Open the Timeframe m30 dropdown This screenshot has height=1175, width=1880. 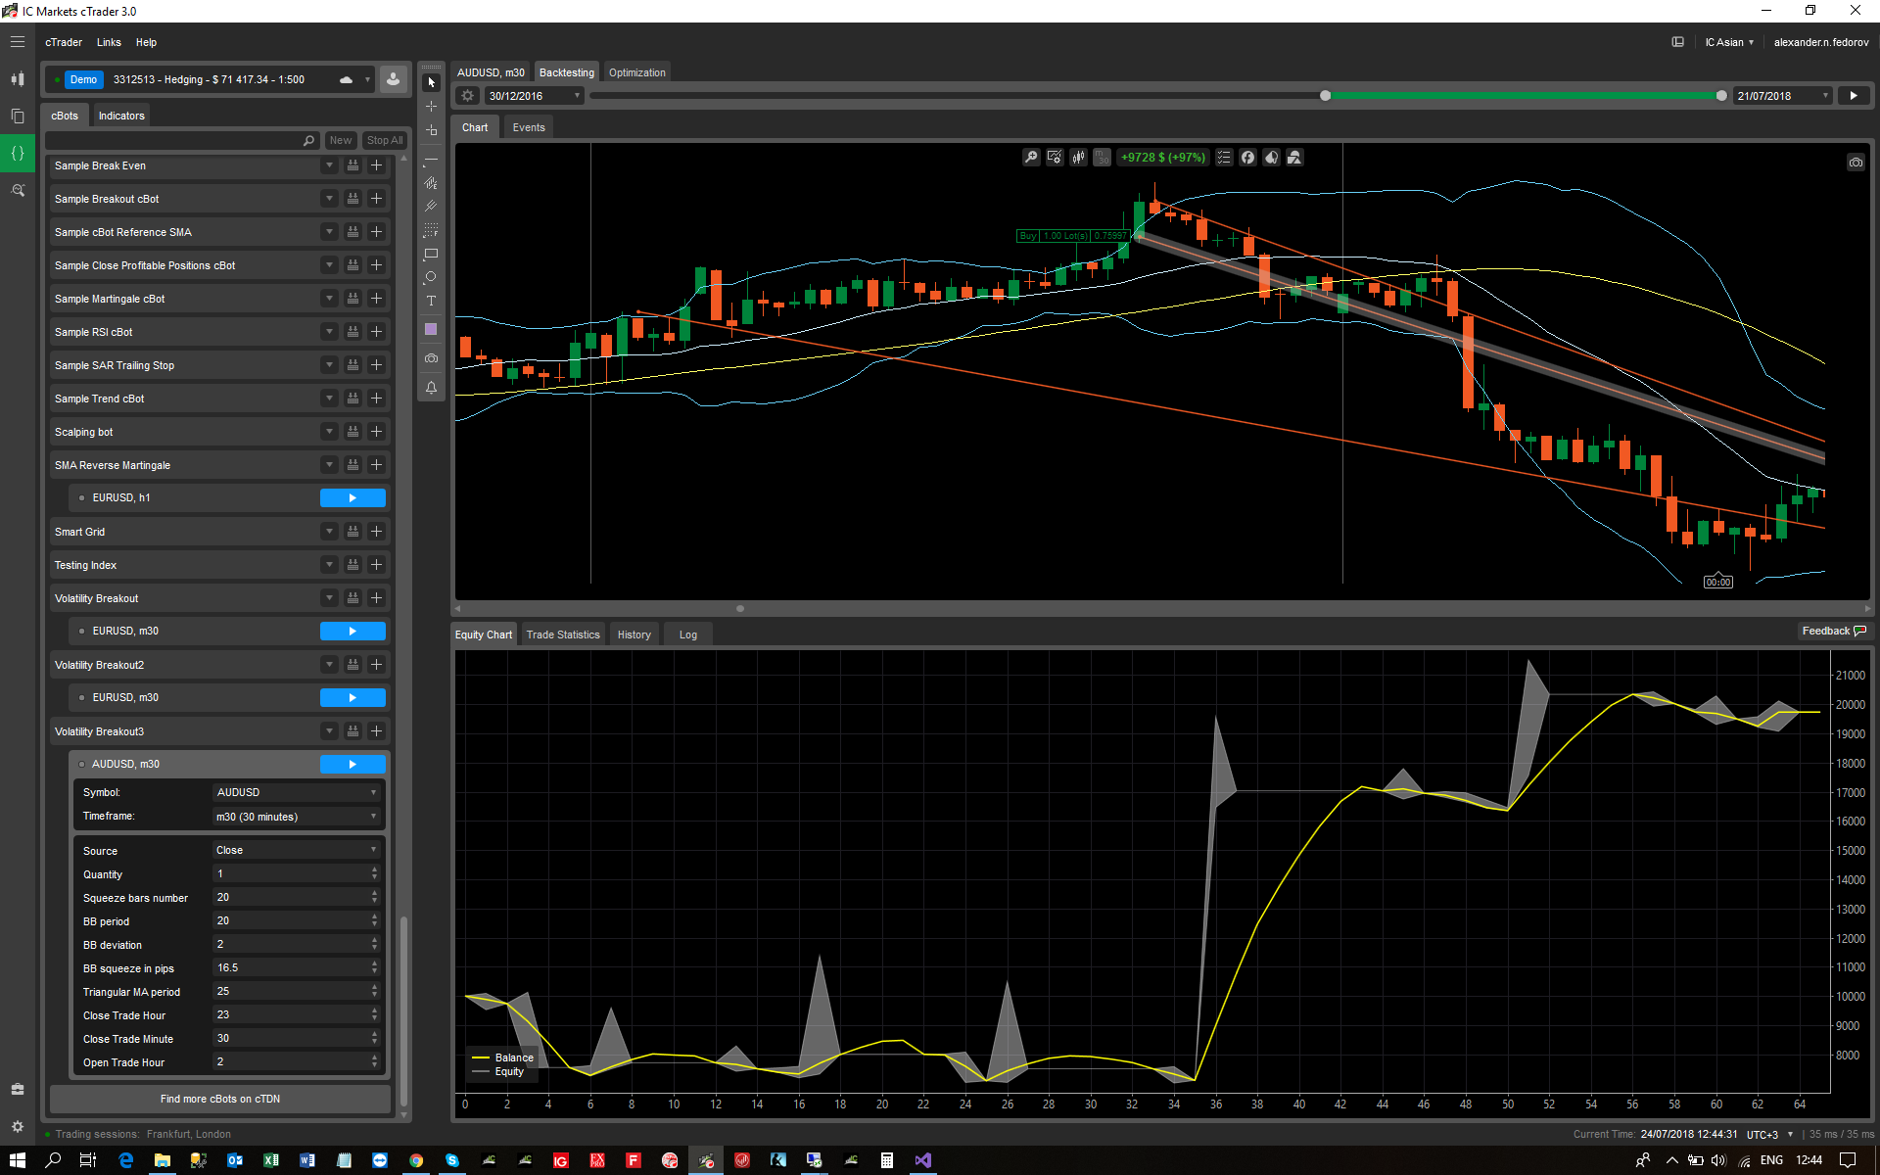296,817
